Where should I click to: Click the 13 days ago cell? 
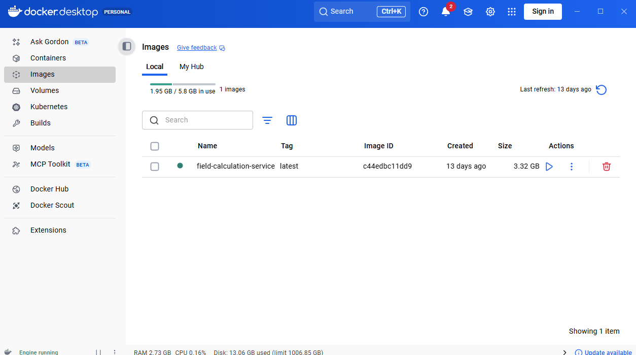(466, 166)
